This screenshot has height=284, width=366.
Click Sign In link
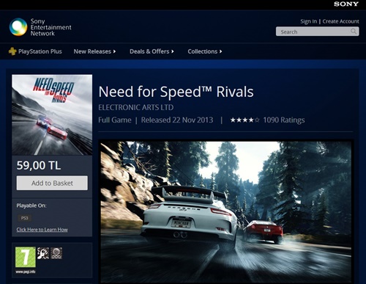tap(309, 21)
